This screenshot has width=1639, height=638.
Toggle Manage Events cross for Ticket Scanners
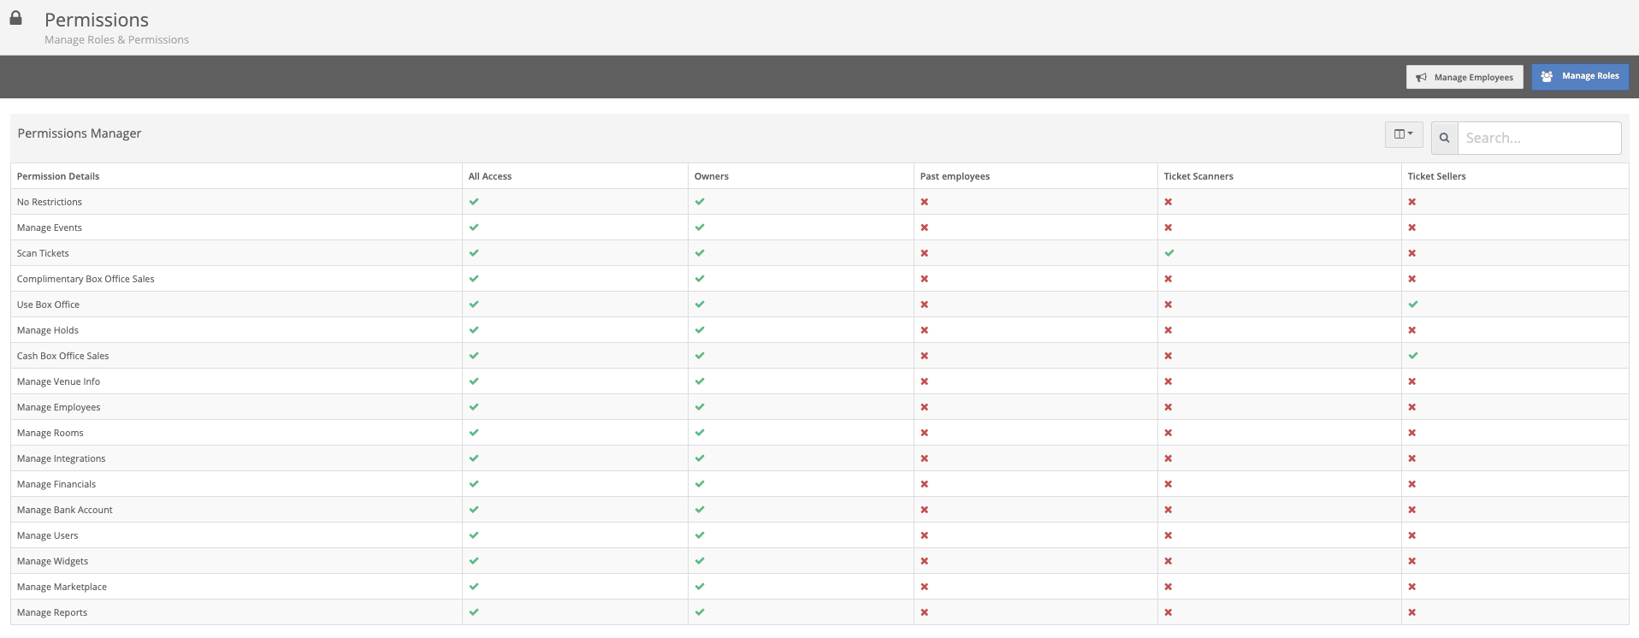pyautogui.click(x=1169, y=227)
